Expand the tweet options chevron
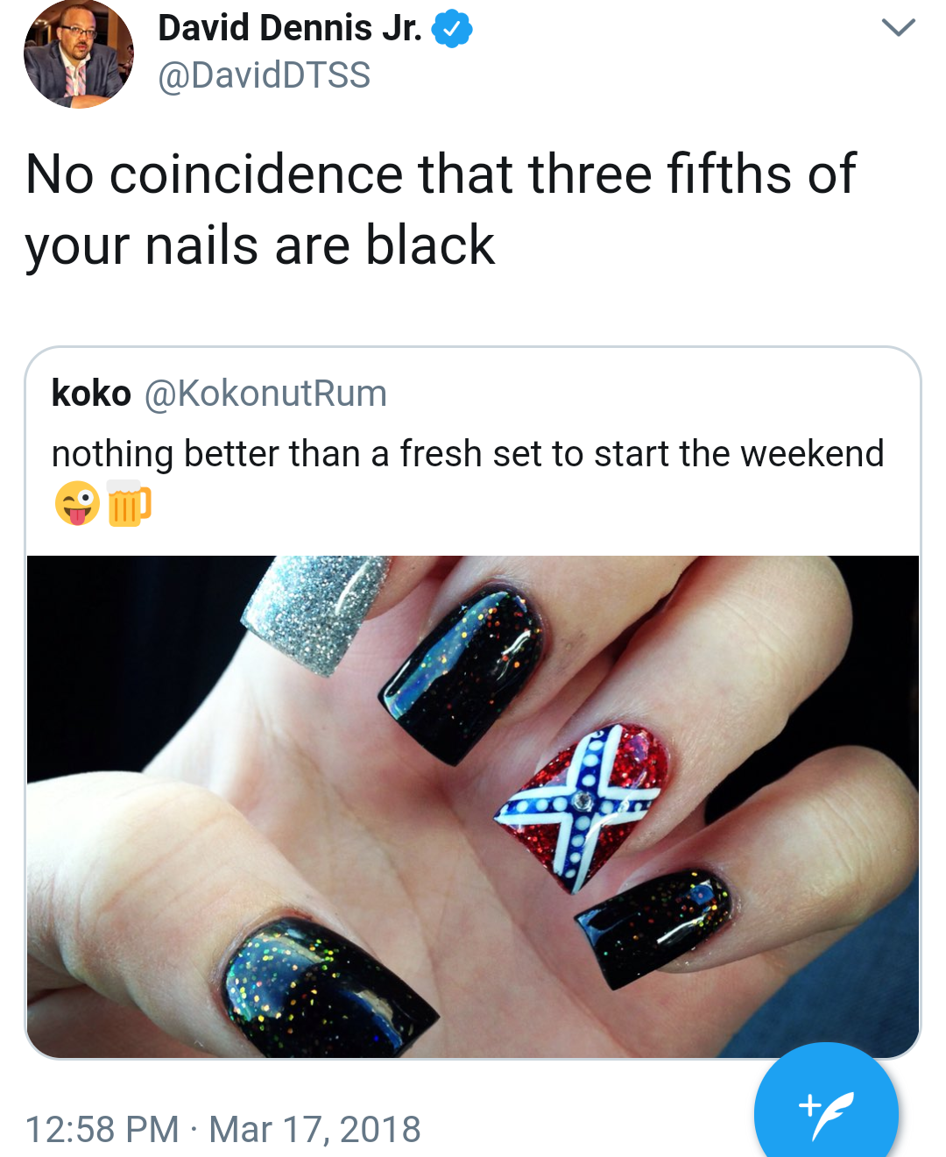The image size is (946, 1157). 898,27
